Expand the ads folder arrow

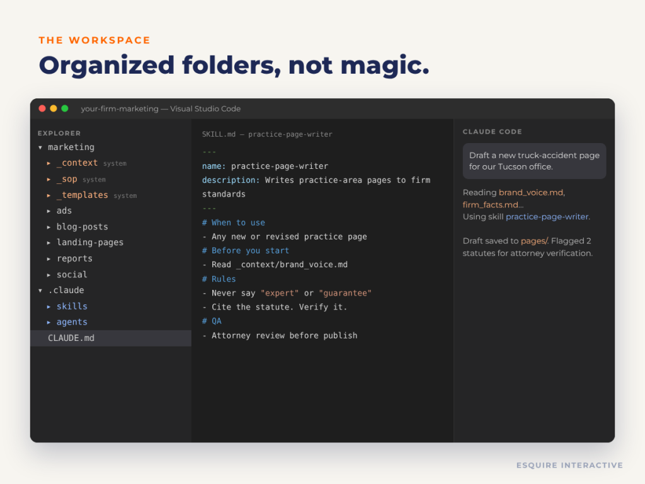49,211
